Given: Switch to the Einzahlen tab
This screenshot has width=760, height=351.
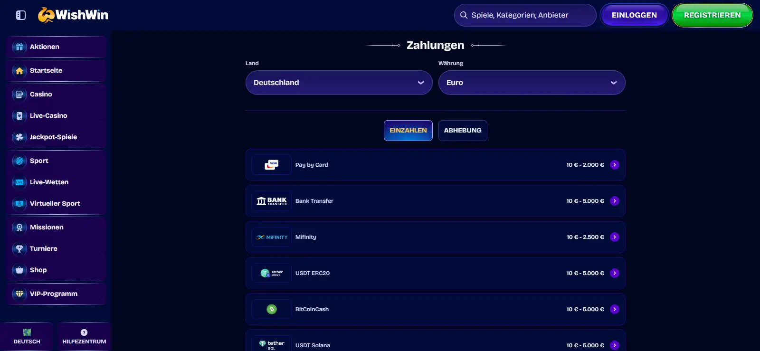Looking at the screenshot, I should point(408,131).
